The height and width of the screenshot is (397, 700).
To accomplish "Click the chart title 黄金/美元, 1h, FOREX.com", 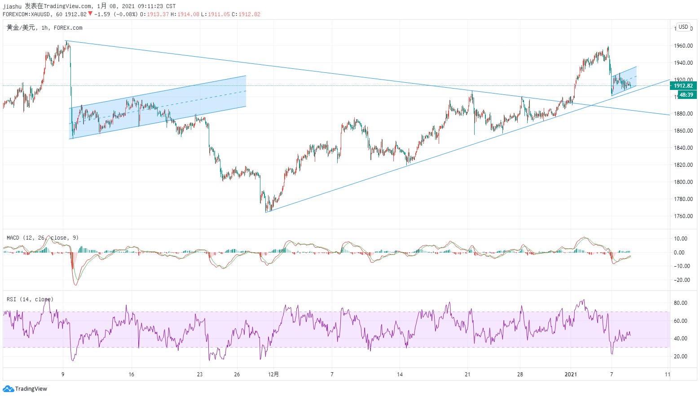I will 44,28.
